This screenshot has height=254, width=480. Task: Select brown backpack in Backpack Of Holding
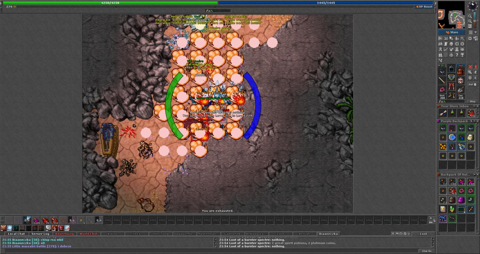[x=452, y=200]
